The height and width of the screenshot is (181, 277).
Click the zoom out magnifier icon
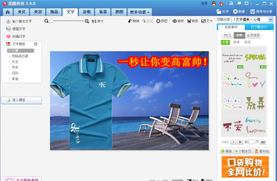pos(47,21)
